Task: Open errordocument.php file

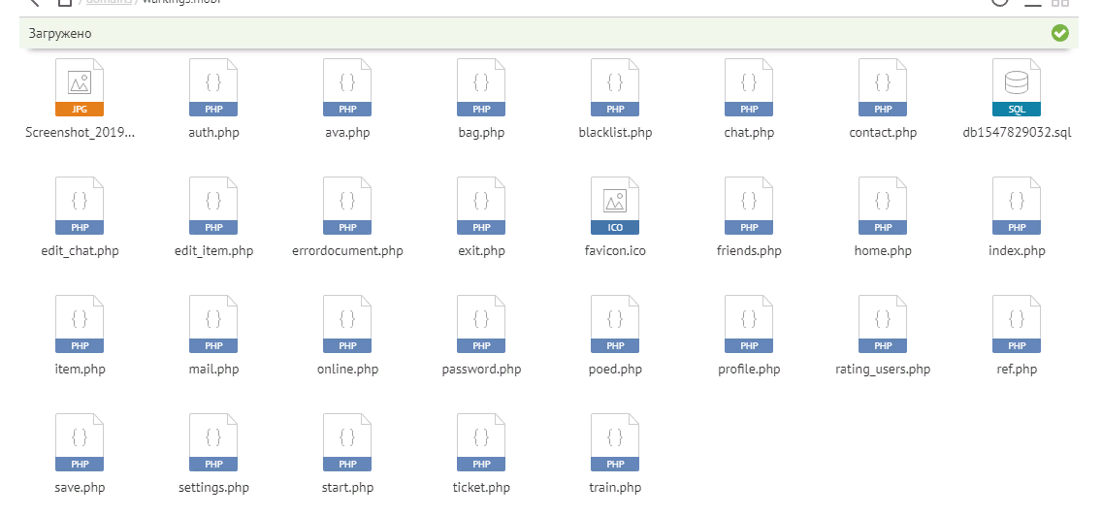Action: click(347, 207)
